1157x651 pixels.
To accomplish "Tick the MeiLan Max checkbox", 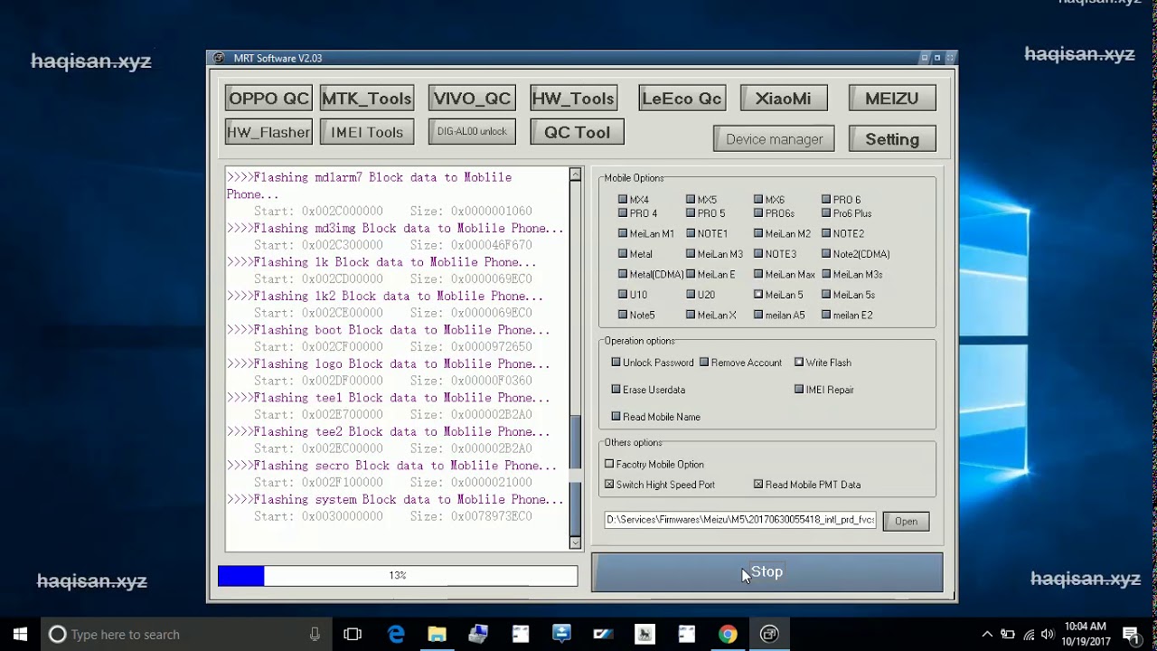I will coord(758,274).
